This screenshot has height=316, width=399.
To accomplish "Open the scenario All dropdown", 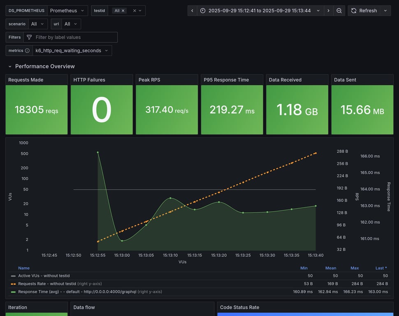I will pyautogui.click(x=38, y=24).
